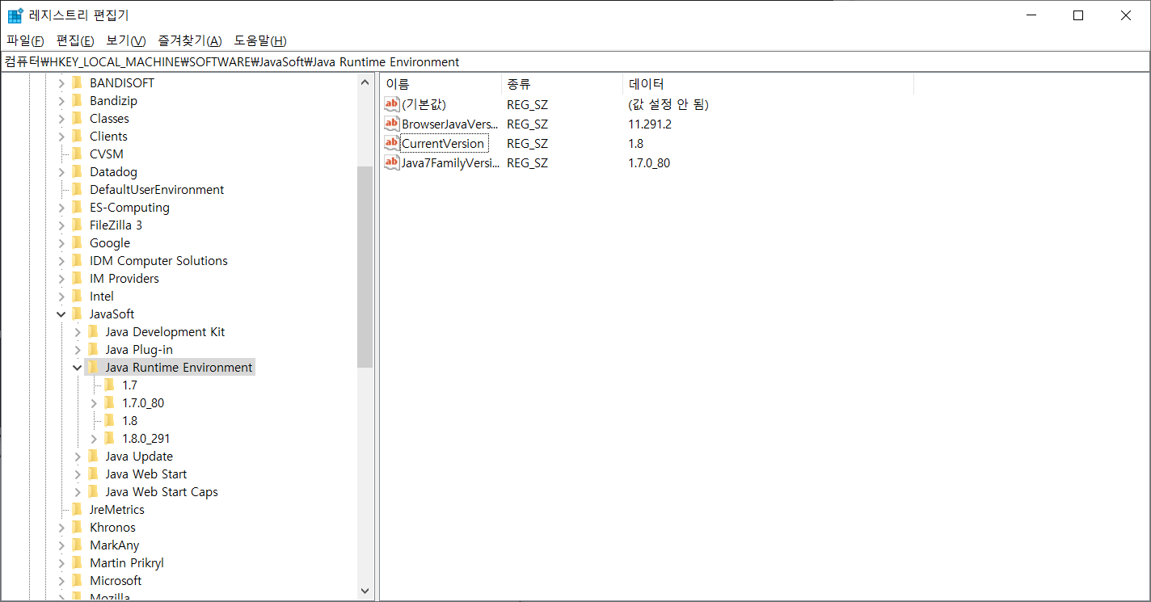The width and height of the screenshot is (1151, 602).
Task: Expand the Java Update key
Action: (x=78, y=456)
